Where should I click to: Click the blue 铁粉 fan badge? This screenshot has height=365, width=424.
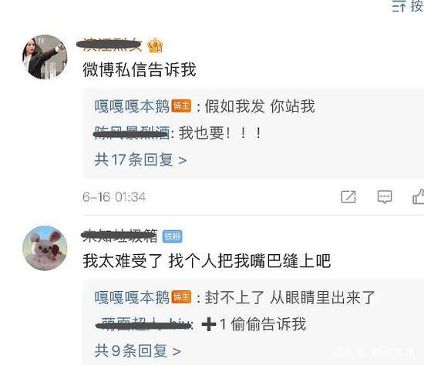[172, 236]
